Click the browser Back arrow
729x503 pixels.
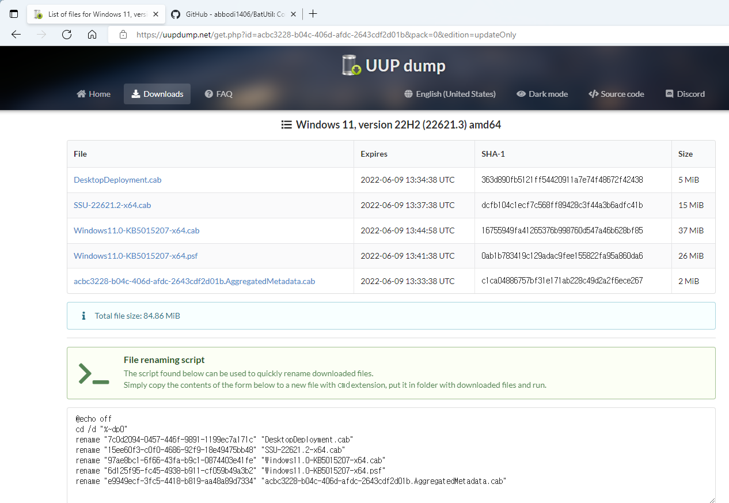pyautogui.click(x=16, y=35)
